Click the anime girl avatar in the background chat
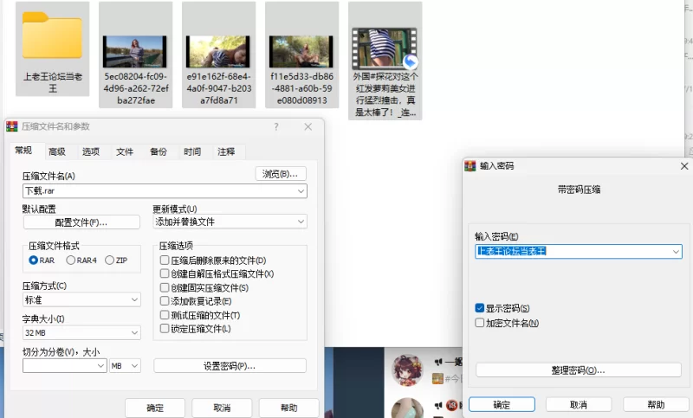 [407, 370]
